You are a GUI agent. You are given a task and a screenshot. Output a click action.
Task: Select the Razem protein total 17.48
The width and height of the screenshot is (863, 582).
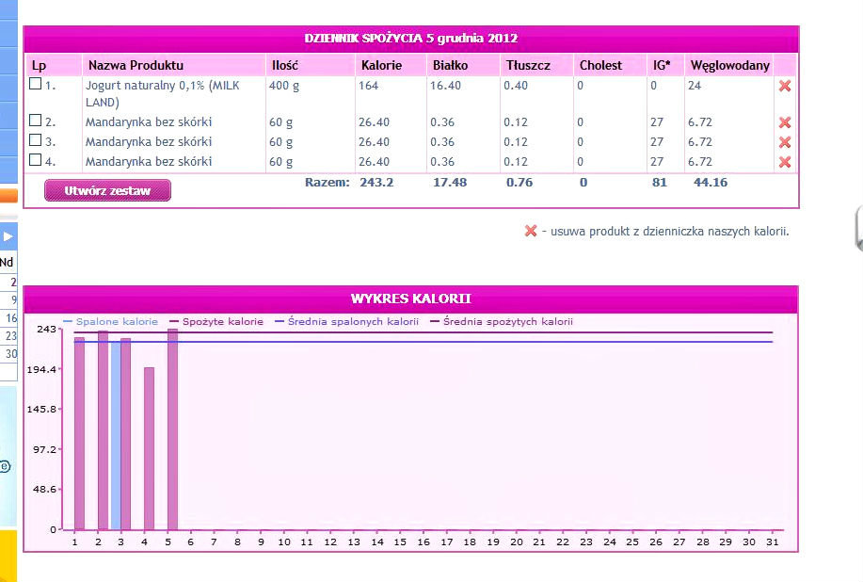click(x=450, y=183)
